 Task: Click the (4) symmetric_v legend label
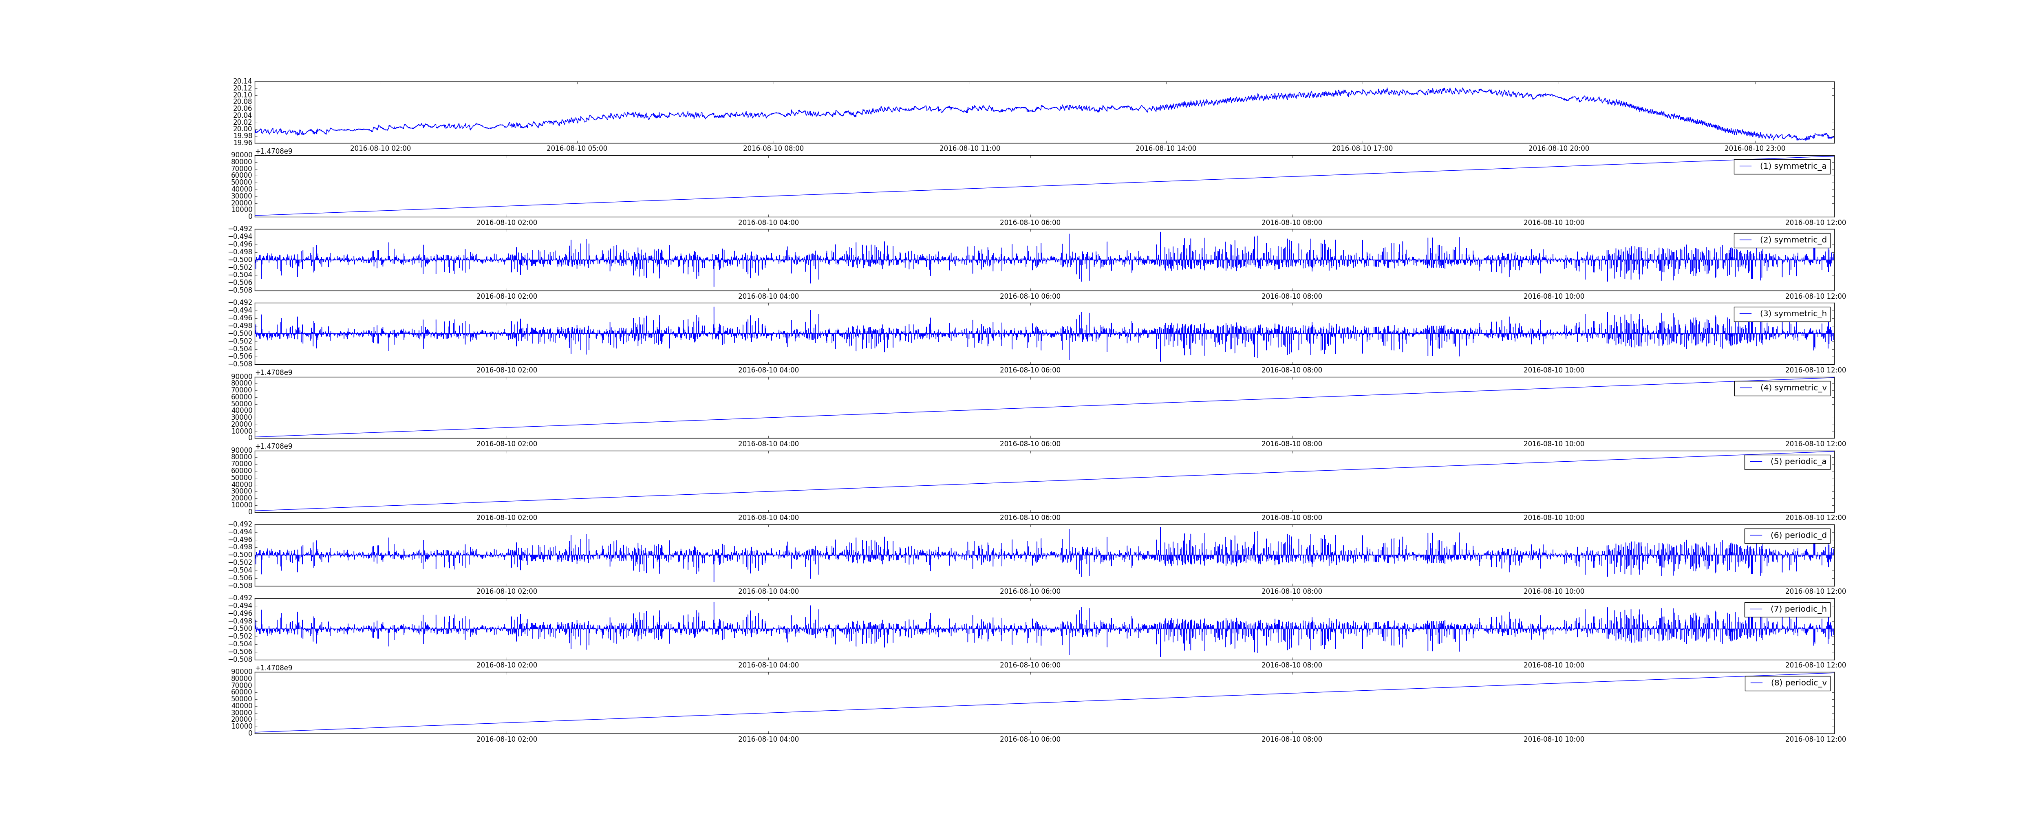(x=1793, y=388)
